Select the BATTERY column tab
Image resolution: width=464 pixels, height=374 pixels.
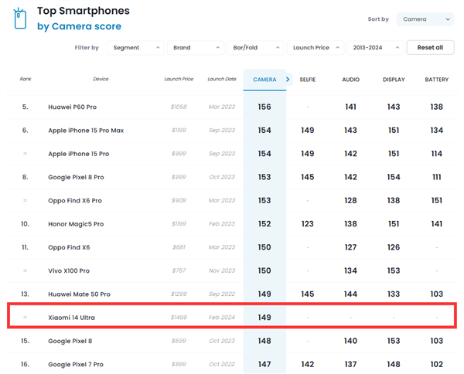tap(437, 80)
